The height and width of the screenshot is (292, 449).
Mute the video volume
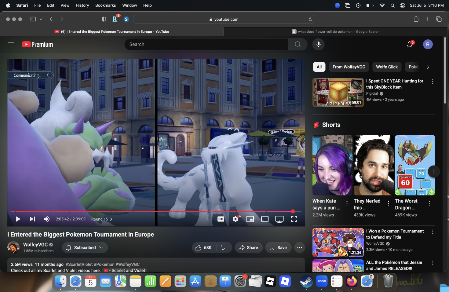47,219
